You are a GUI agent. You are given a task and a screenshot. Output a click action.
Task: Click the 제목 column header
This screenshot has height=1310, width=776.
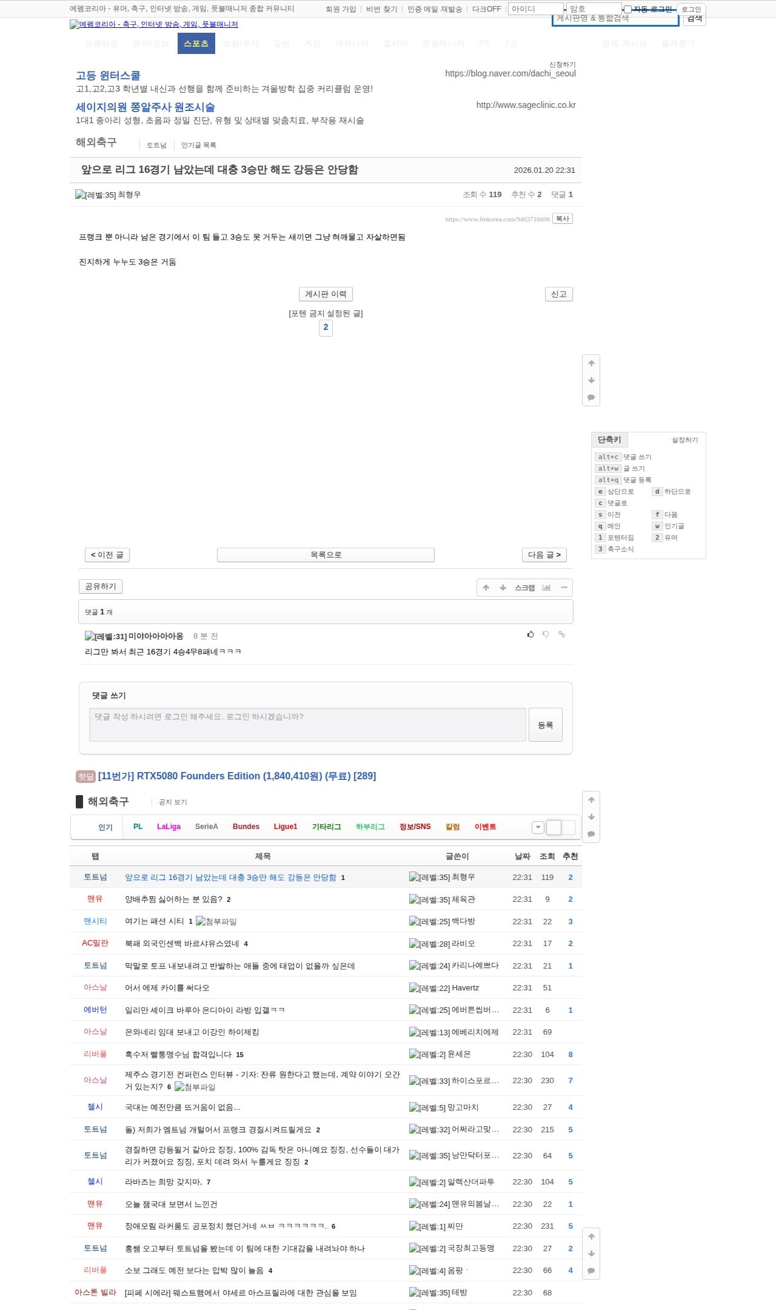(x=263, y=856)
